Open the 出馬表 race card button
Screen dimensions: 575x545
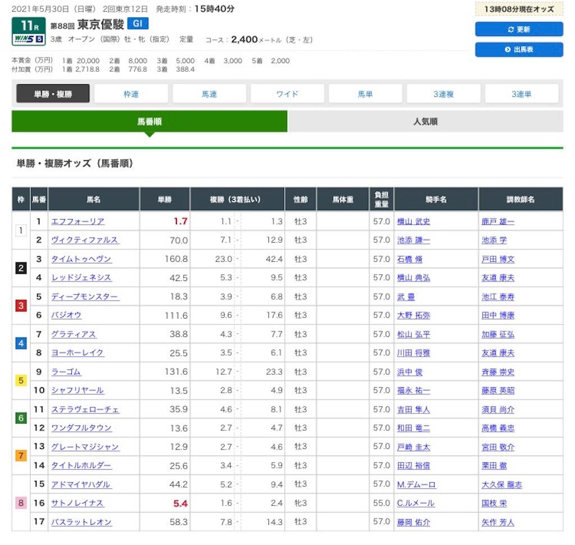[518, 49]
